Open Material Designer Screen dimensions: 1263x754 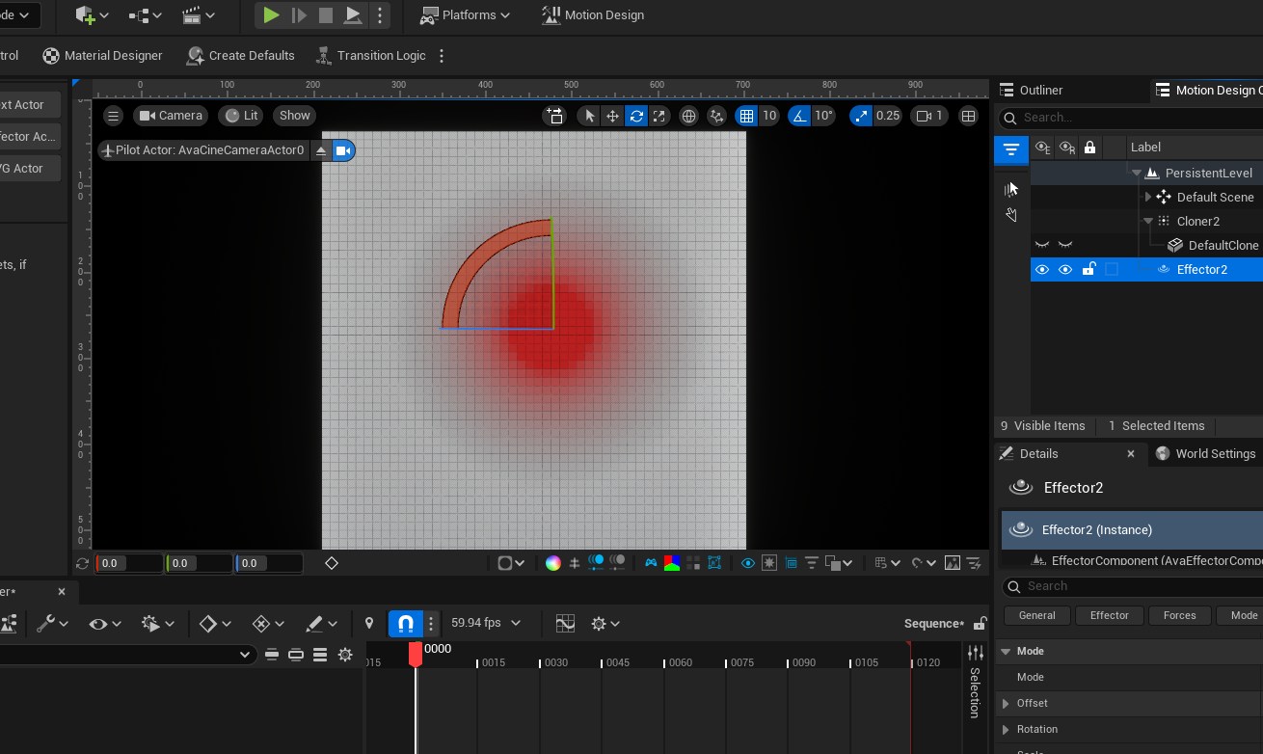click(102, 55)
